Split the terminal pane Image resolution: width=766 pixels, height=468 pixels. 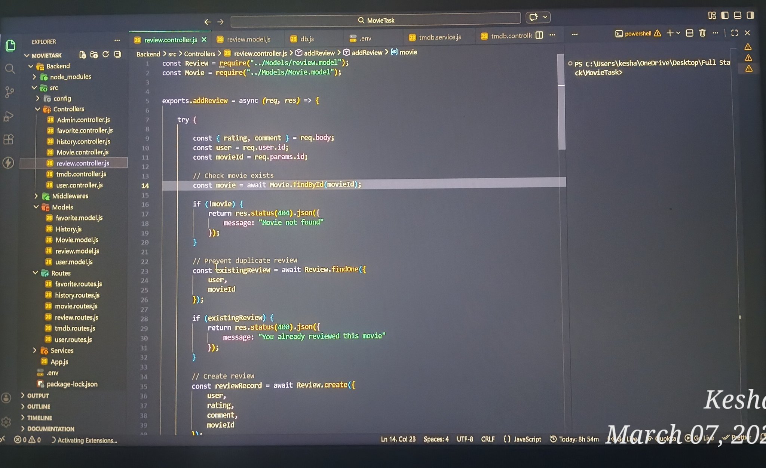pyautogui.click(x=689, y=33)
